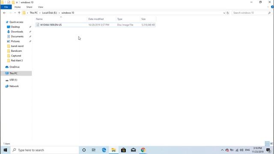Click the pin icon next to Pictures
This screenshot has height=154, width=274.
(x=30, y=41)
